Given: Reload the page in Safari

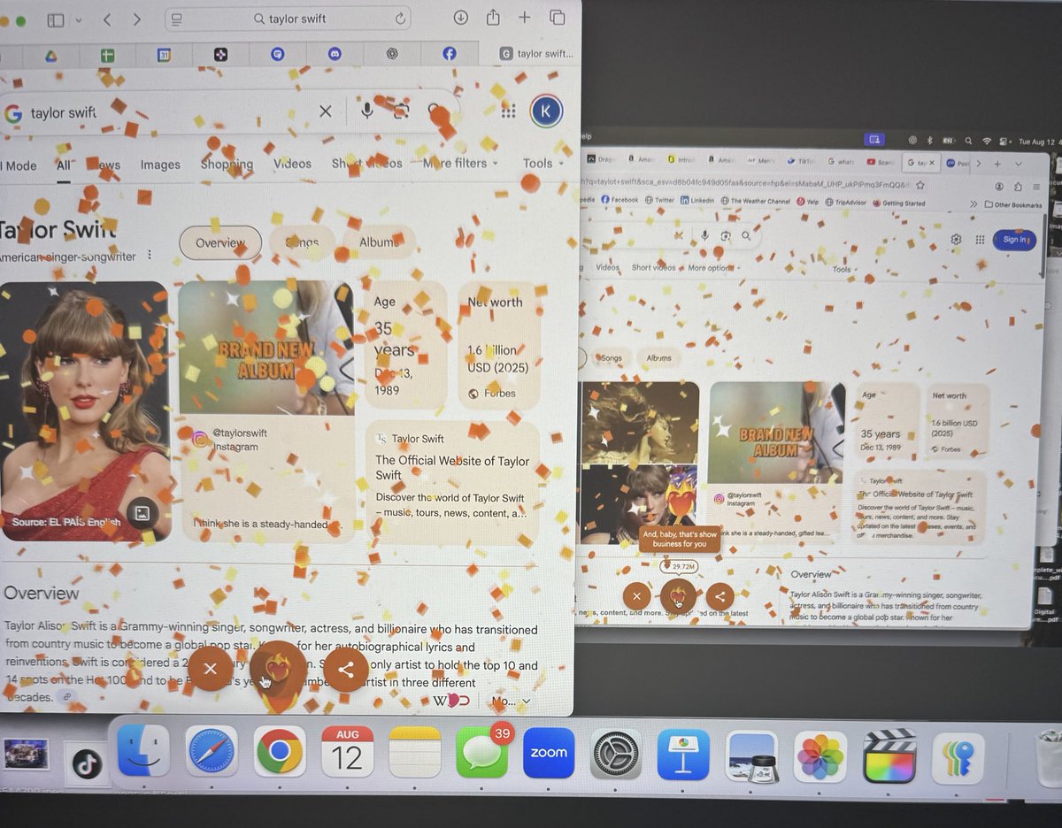Looking at the screenshot, I should (x=400, y=19).
